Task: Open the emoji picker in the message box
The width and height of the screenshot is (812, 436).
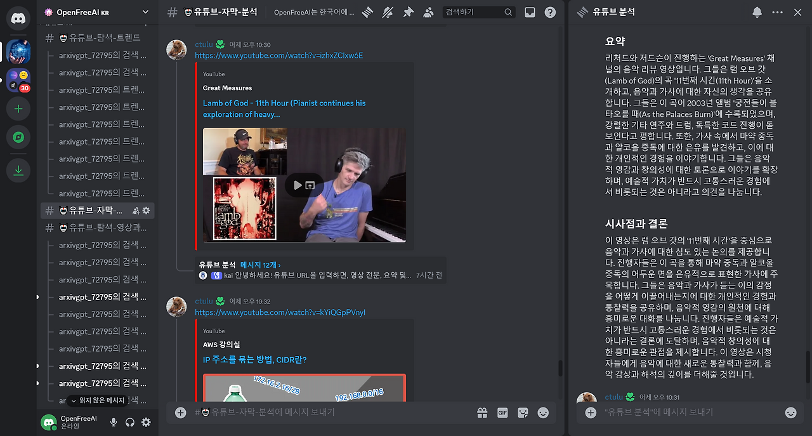Action: coord(543,413)
